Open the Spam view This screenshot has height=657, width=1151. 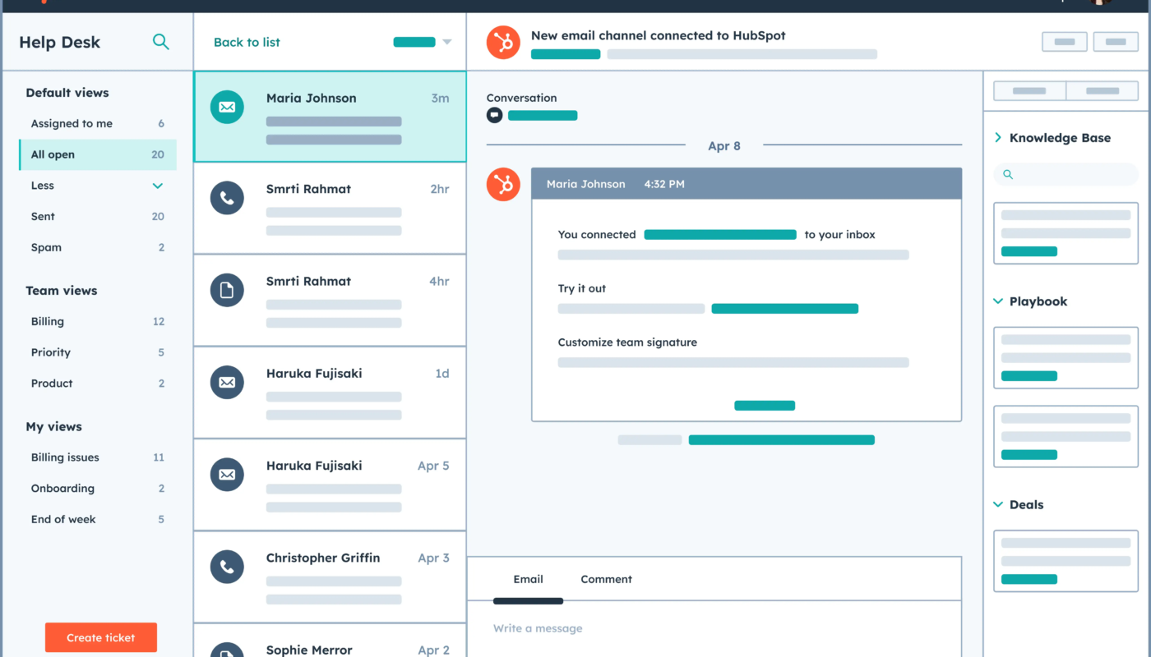[x=98, y=247]
